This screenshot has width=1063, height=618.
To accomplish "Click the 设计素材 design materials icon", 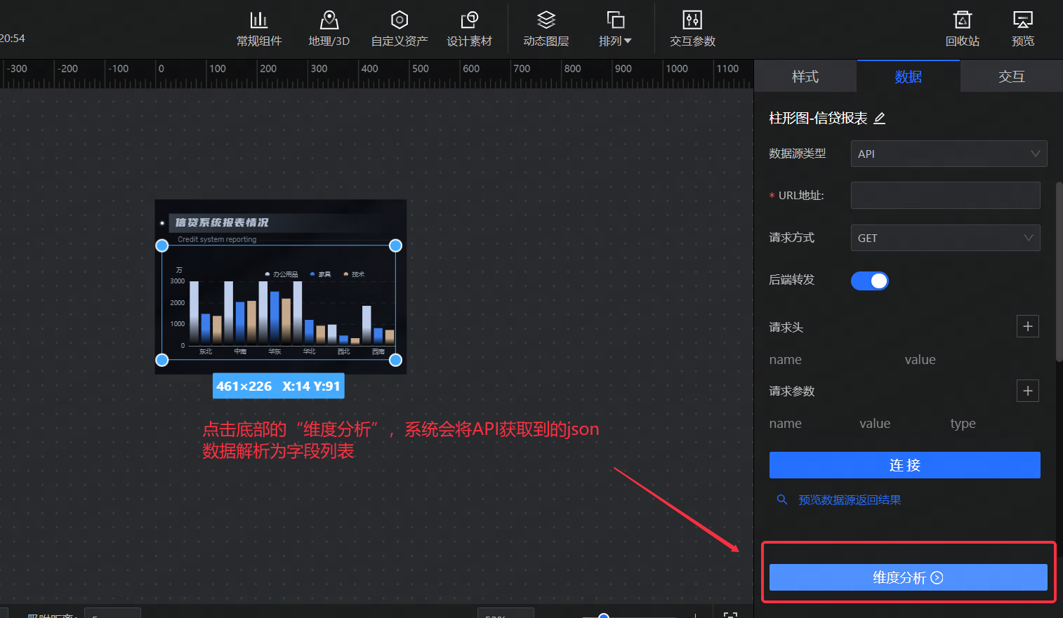I will point(470,28).
